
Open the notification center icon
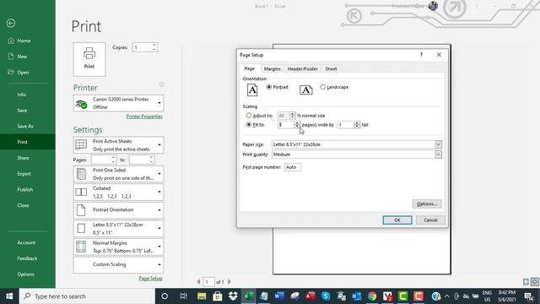click(x=529, y=296)
